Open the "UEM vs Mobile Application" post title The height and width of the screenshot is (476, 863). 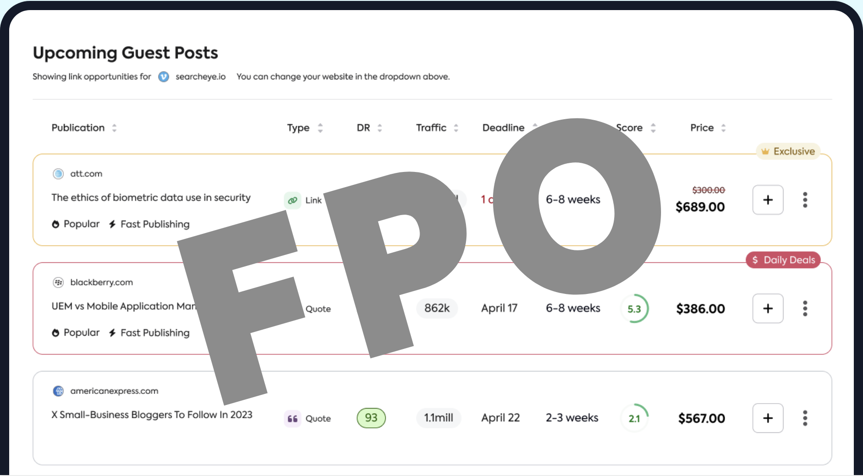coord(124,306)
